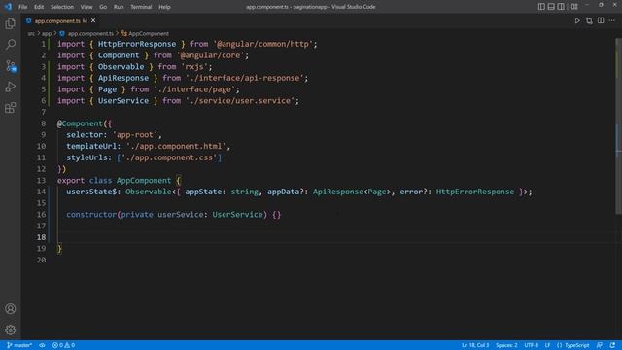Open Changes icon in editor toolbar
This screenshot has width=622, height=350.
tap(589, 20)
